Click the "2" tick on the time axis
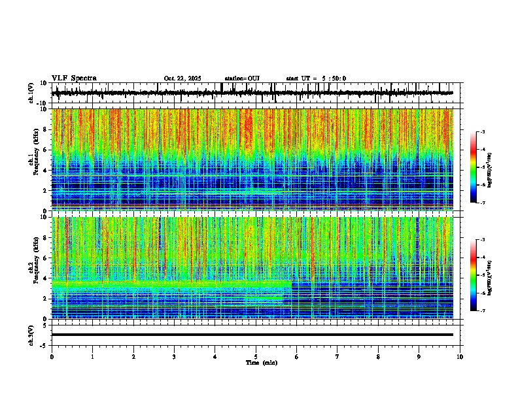518x400 pixels. (133, 357)
